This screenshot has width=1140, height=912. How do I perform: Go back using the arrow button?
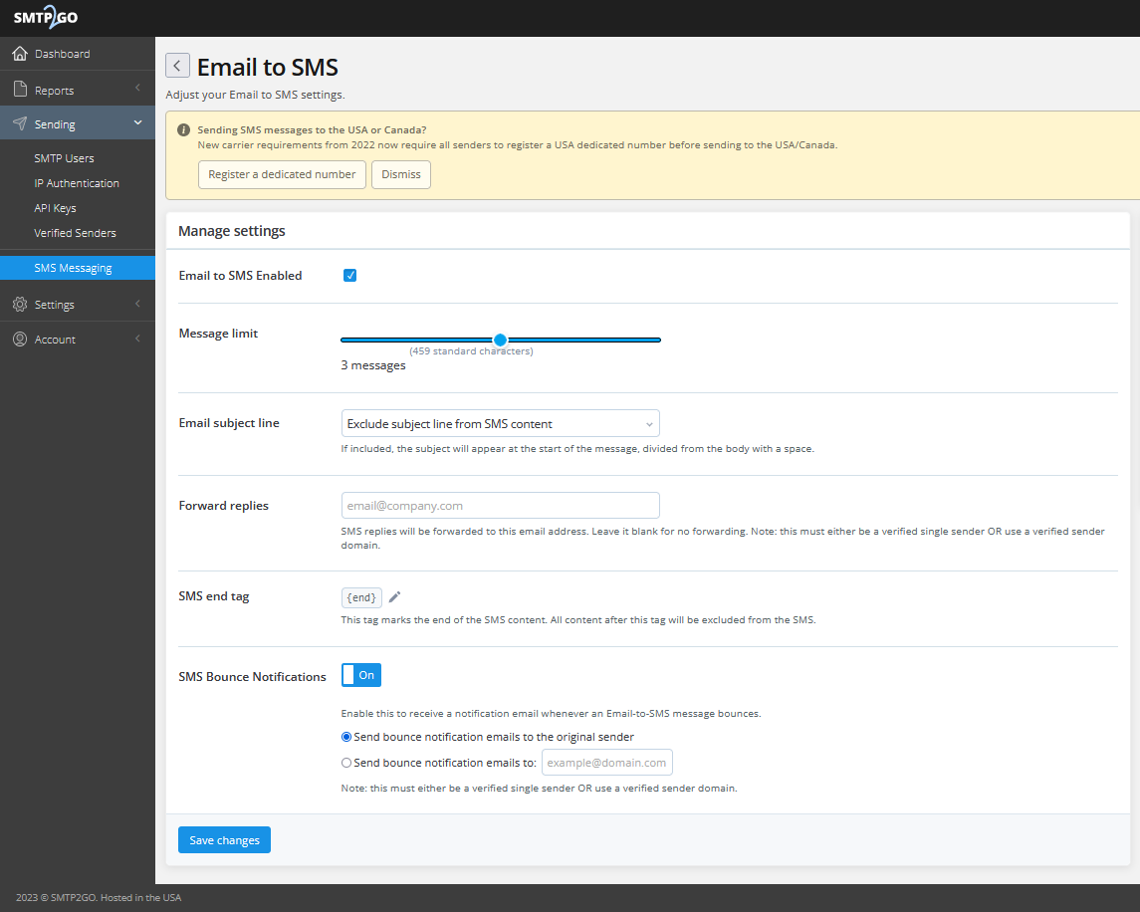click(177, 66)
